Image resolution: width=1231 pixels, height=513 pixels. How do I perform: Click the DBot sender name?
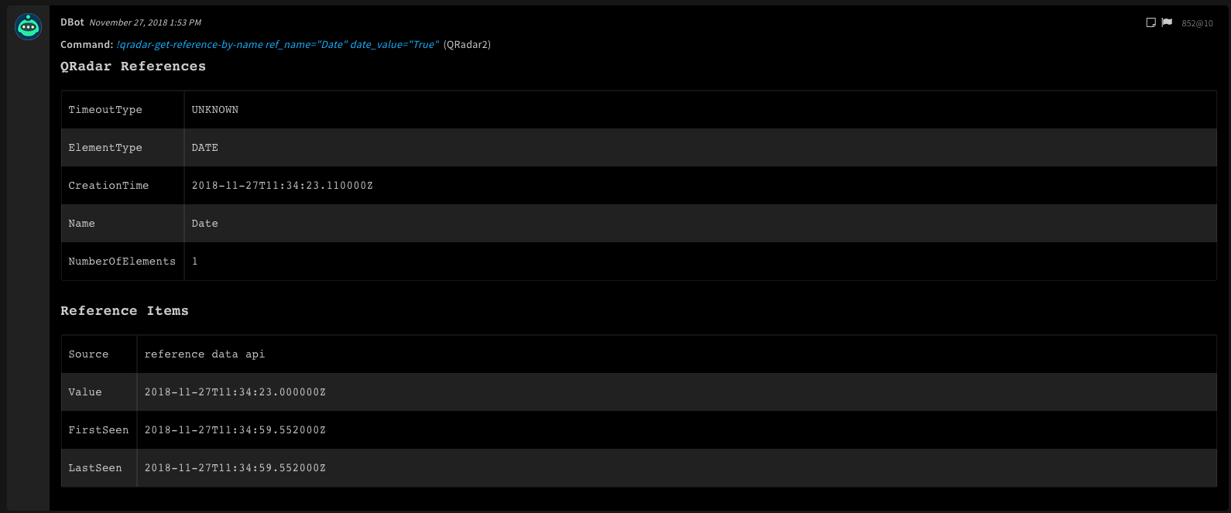pyautogui.click(x=72, y=22)
